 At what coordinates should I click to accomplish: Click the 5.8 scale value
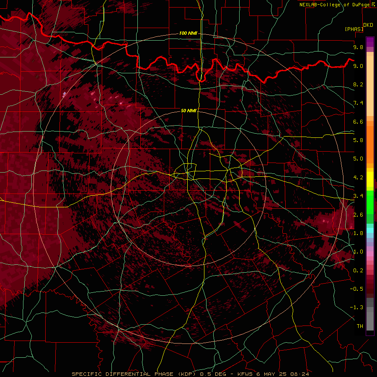click(x=358, y=140)
